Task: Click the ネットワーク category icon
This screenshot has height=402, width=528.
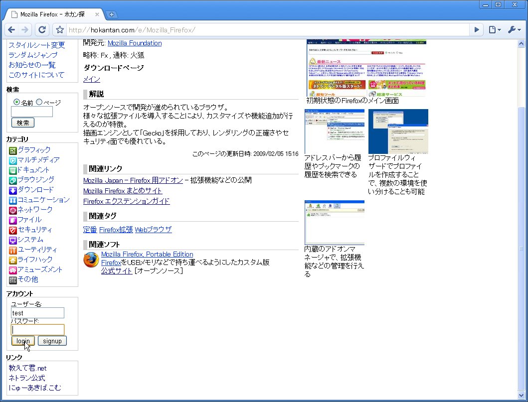Action: click(x=13, y=210)
